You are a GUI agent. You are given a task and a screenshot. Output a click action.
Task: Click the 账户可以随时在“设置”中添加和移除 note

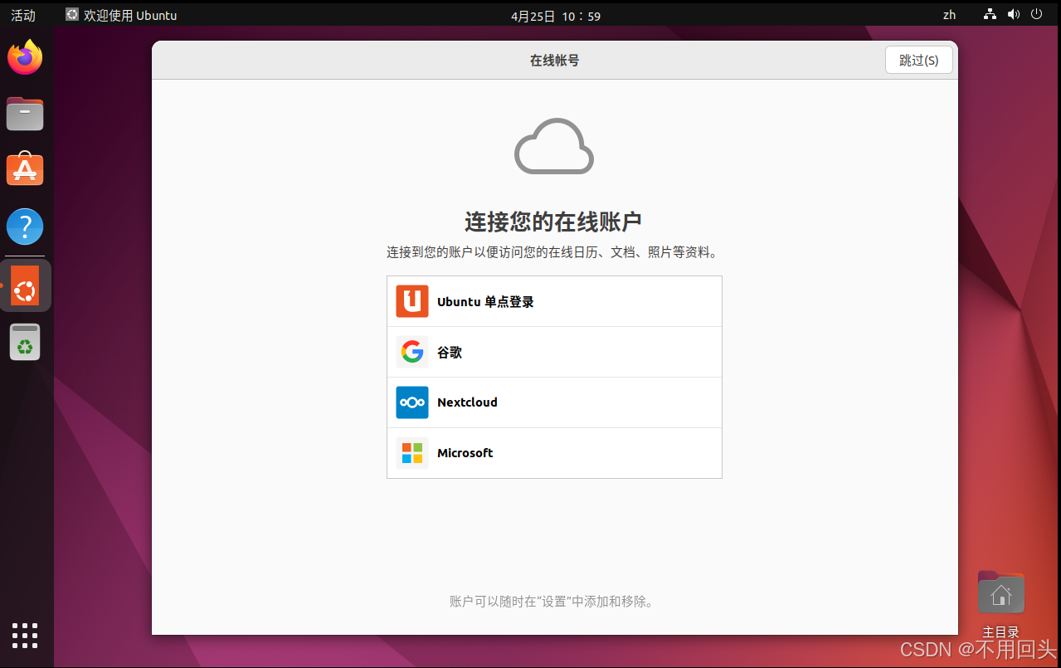click(553, 602)
